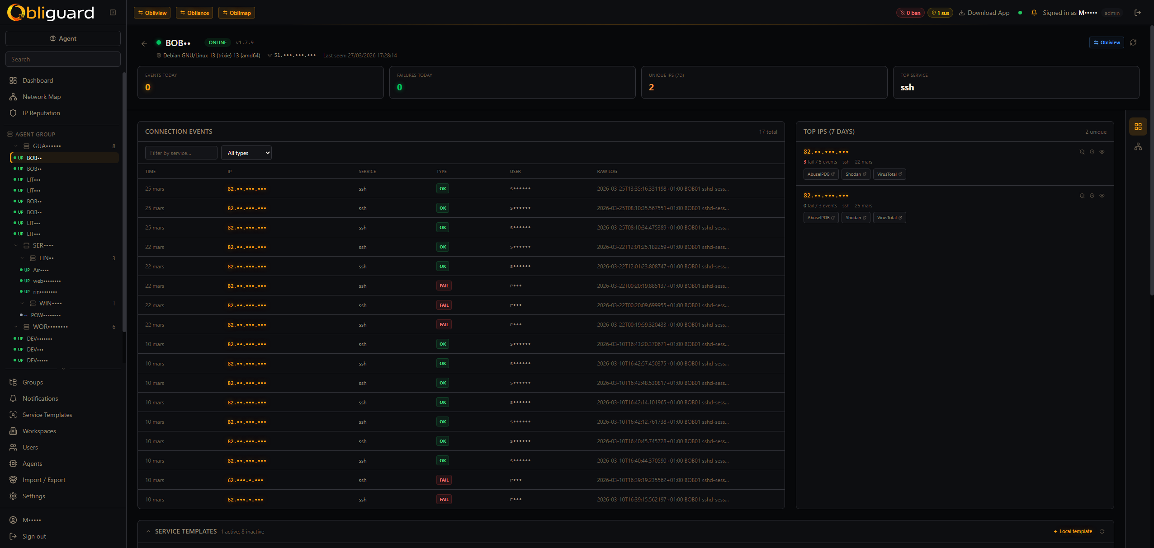The width and height of the screenshot is (1154, 548).
Task: Collapse the sidebar using the panel icon
Action: coord(113,13)
